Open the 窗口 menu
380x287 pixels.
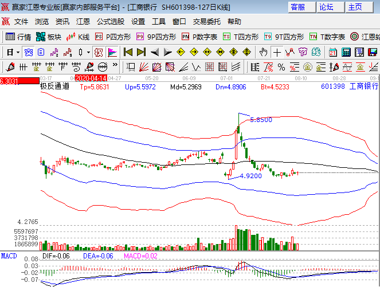pyautogui.click(x=179, y=22)
